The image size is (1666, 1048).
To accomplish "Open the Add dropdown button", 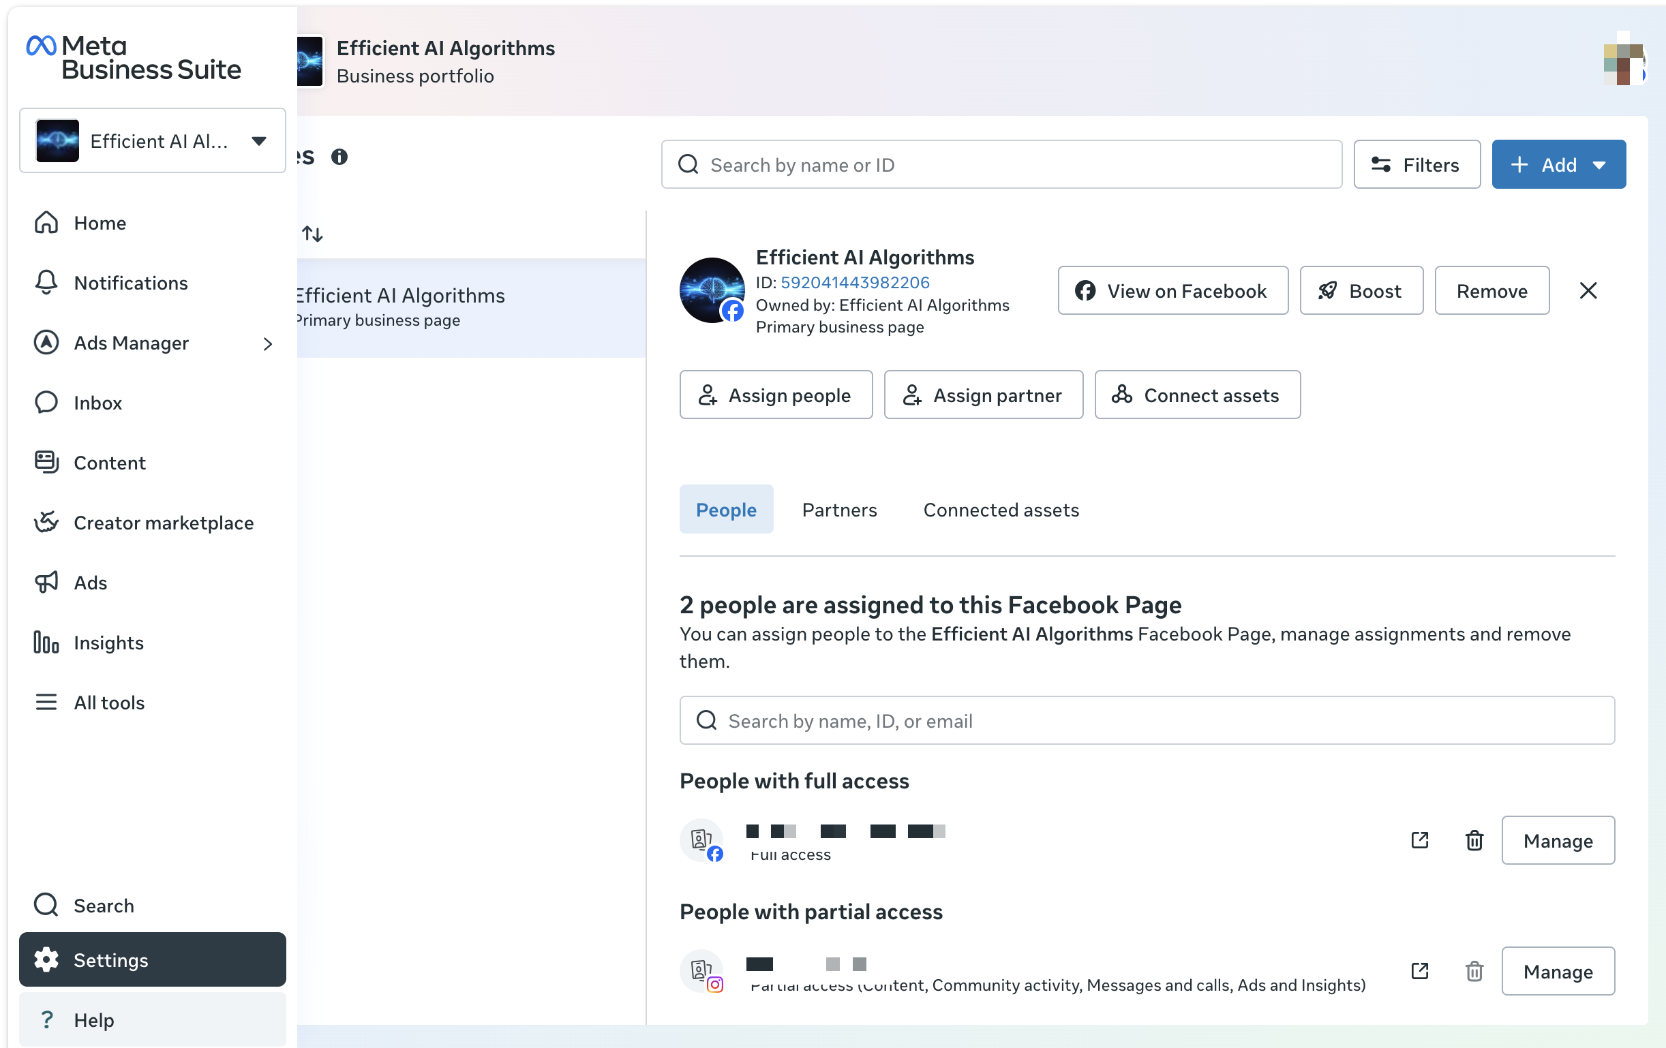I will 1559,165.
